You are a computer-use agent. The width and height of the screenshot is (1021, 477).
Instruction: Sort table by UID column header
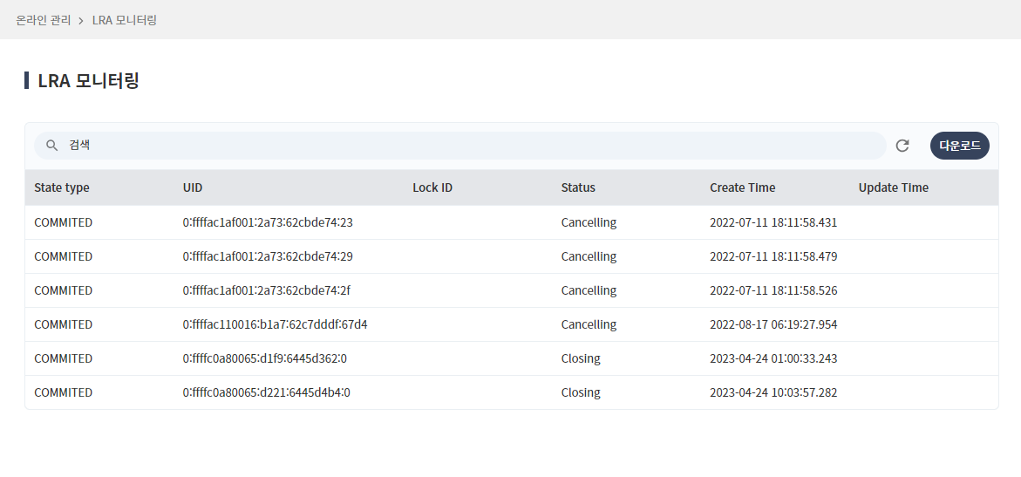[193, 187]
